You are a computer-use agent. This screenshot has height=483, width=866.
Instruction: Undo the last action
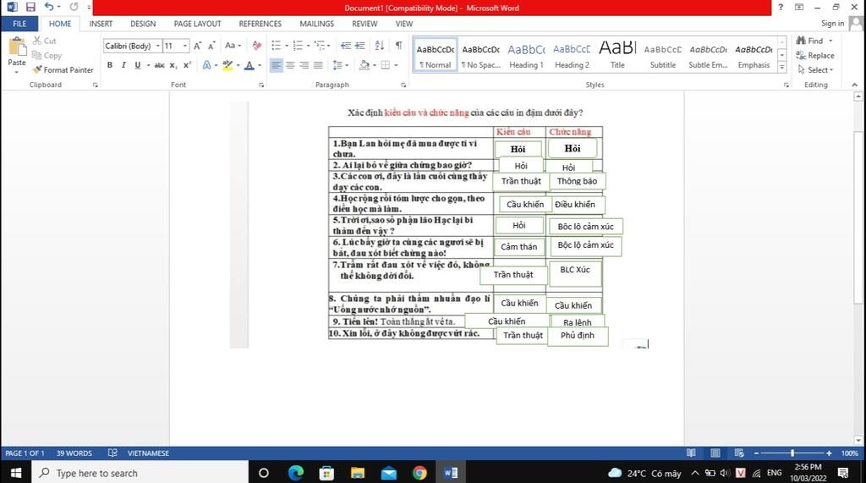[48, 7]
